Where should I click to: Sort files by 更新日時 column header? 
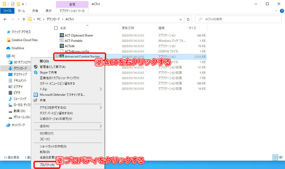(128, 28)
